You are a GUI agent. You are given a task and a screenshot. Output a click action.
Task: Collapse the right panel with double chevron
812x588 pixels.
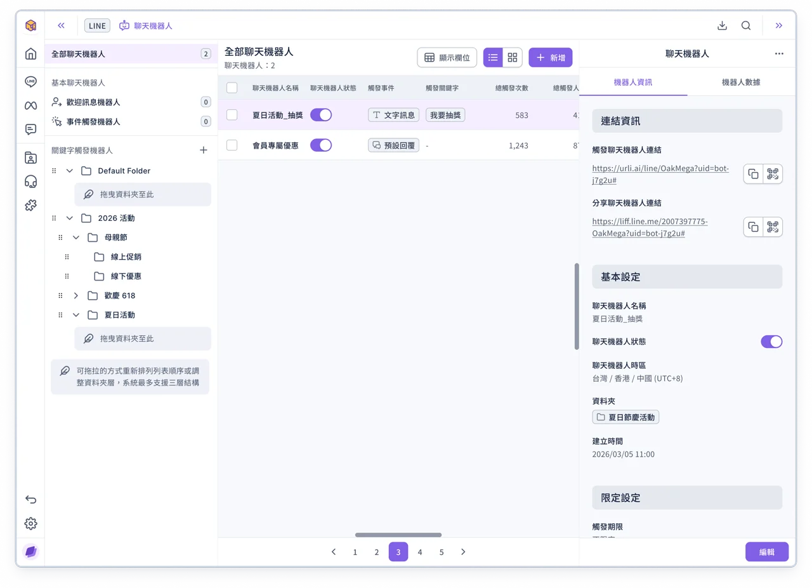[x=779, y=25]
